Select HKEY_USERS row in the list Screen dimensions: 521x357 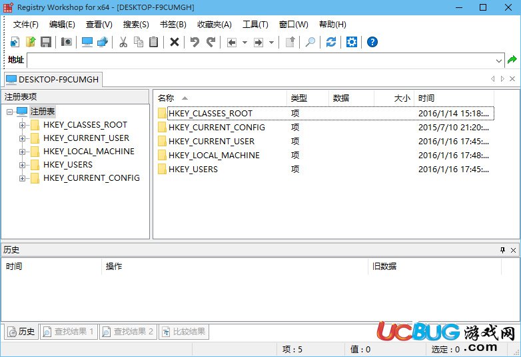coord(326,170)
